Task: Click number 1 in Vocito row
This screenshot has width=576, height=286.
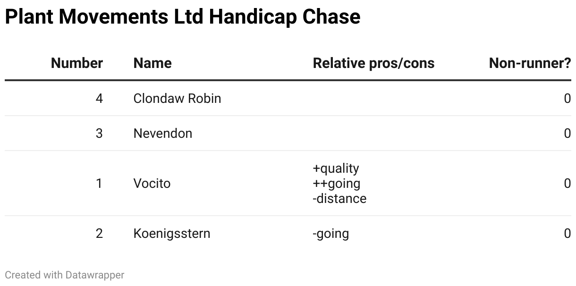Action: (x=99, y=183)
